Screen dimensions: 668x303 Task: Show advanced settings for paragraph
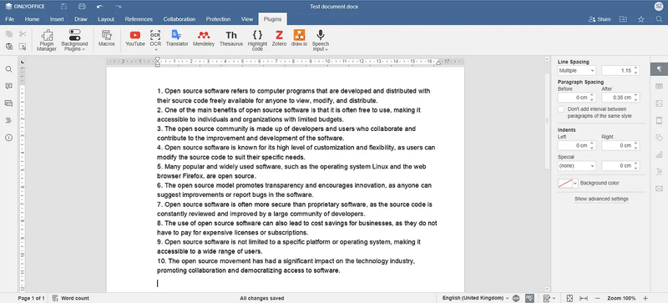tap(601, 199)
